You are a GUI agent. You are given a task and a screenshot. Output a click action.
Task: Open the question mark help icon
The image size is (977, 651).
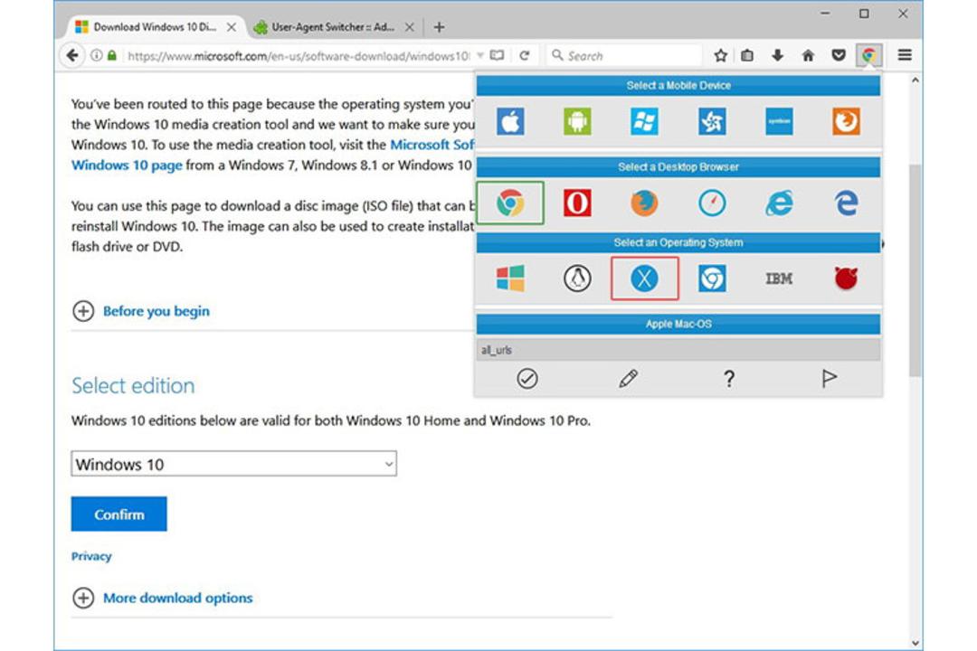[729, 379]
